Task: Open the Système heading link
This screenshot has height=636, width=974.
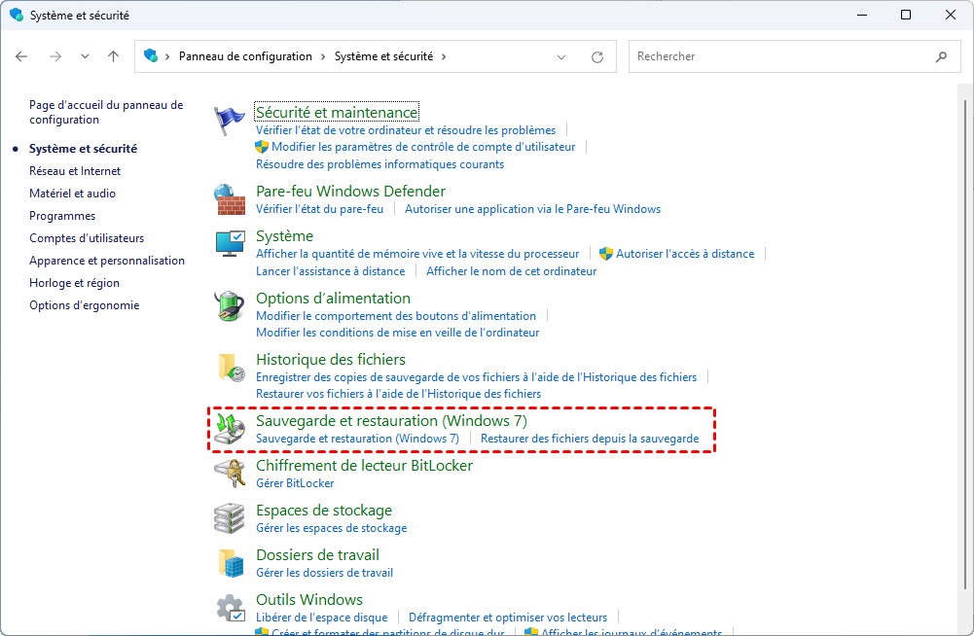Action: (284, 236)
